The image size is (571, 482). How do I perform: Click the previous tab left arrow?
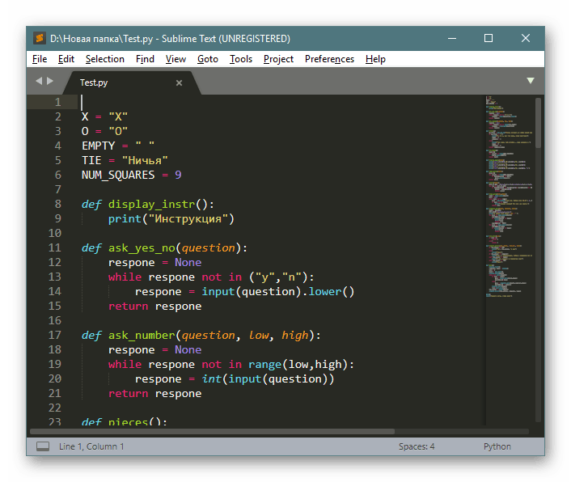38,81
